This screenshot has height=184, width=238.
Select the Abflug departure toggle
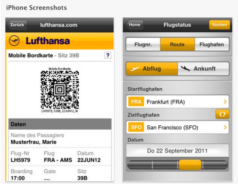pyautogui.click(x=152, y=69)
